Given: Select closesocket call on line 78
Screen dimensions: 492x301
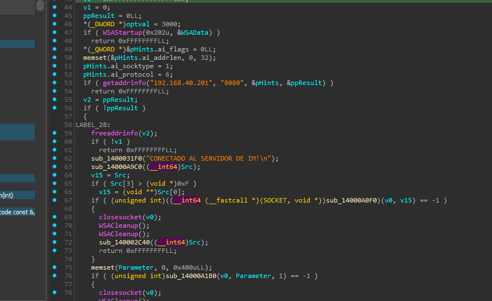Looking at the screenshot, I should coord(121,293).
